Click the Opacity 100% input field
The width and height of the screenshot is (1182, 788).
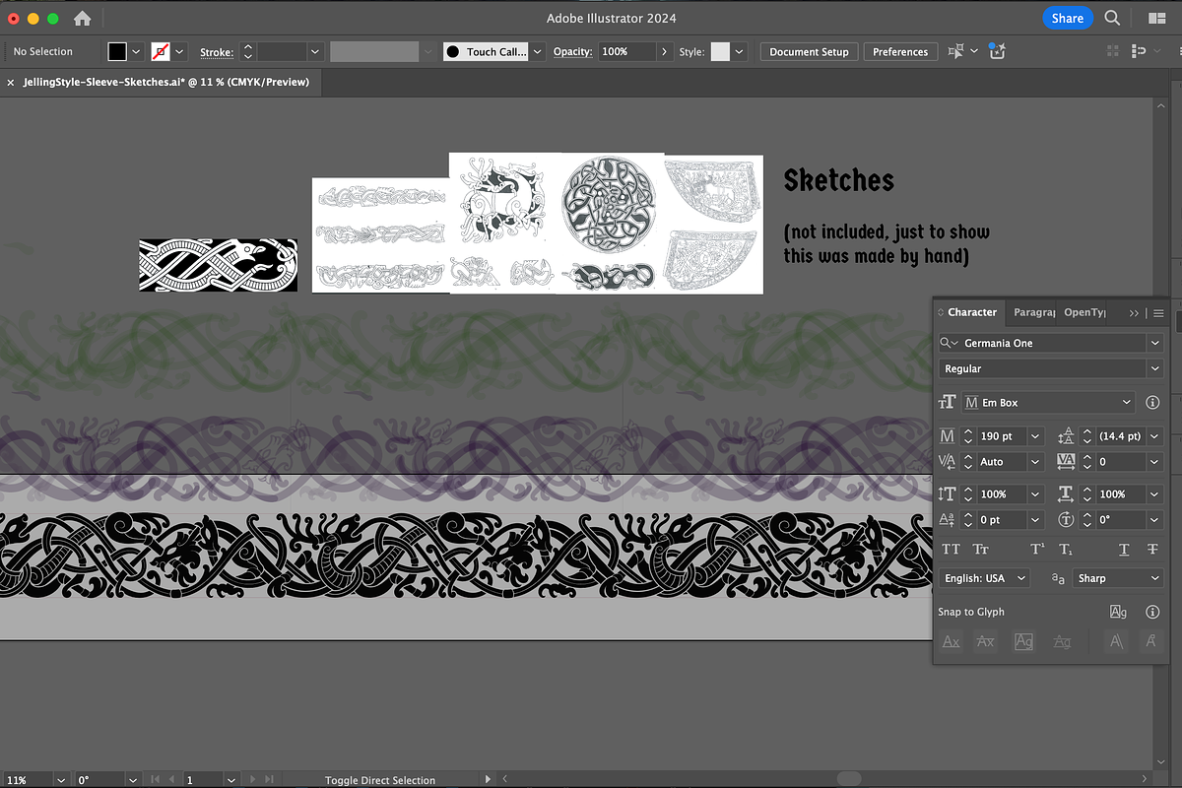coord(626,51)
